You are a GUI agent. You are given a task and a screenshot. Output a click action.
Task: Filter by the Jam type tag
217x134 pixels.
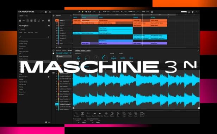(36, 32)
